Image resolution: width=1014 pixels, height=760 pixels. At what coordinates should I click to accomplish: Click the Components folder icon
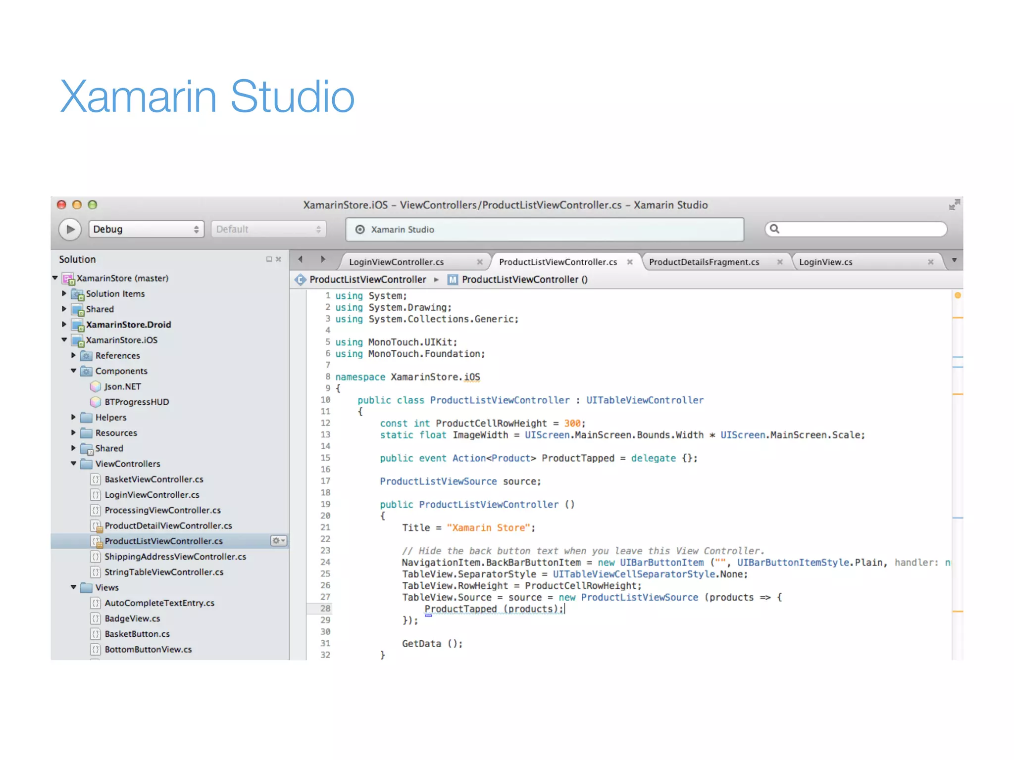[87, 371]
